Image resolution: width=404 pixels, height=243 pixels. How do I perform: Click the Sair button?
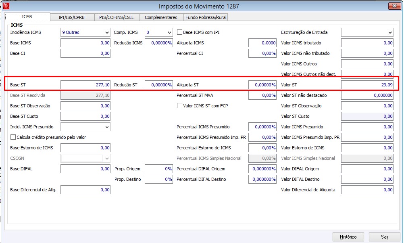(x=384, y=237)
